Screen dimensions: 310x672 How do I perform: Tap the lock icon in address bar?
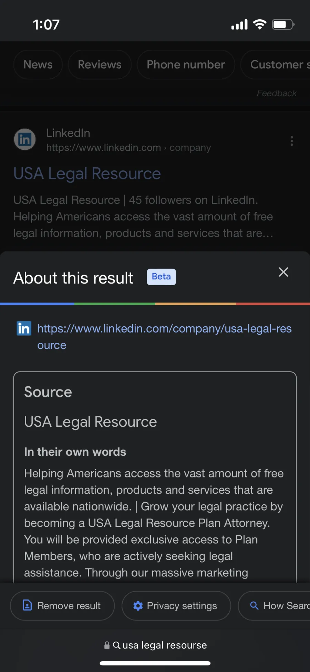tap(107, 645)
